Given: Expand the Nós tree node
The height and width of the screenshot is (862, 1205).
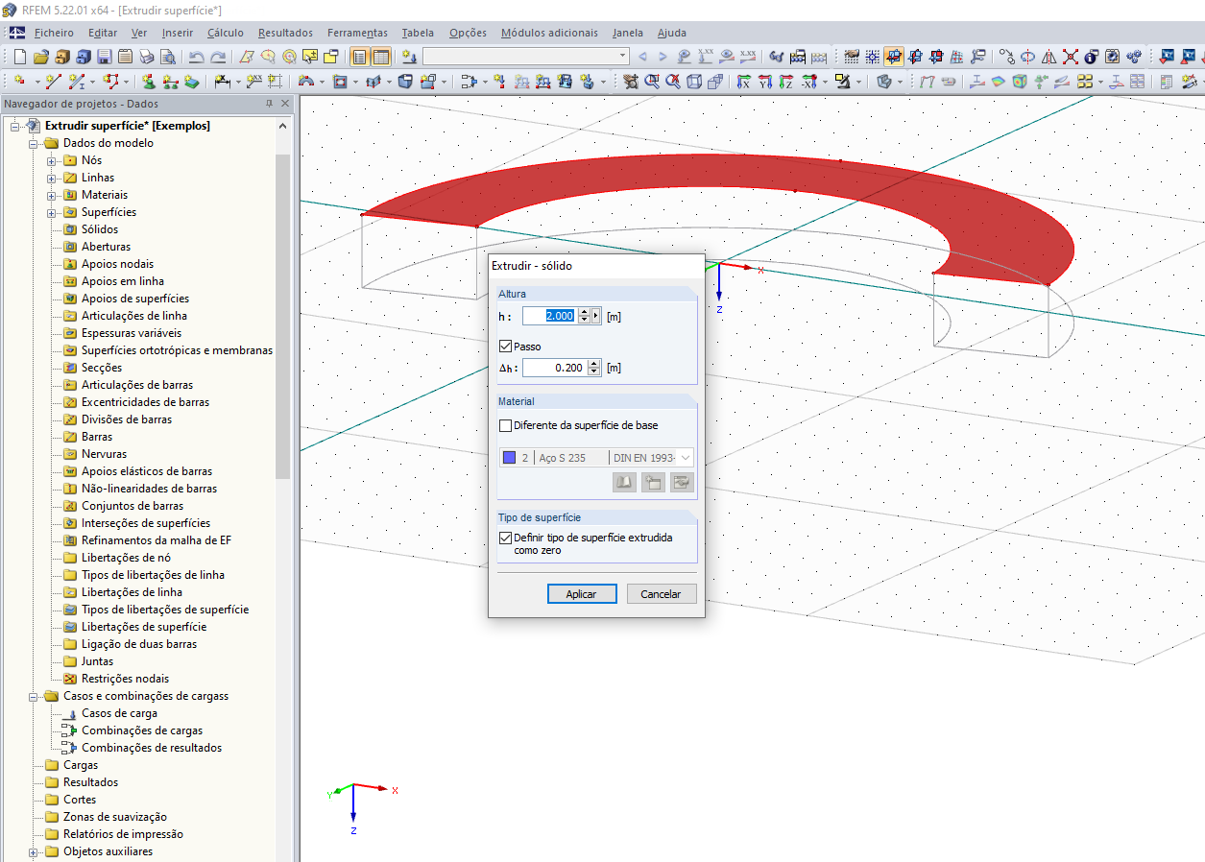Looking at the screenshot, I should (x=52, y=160).
